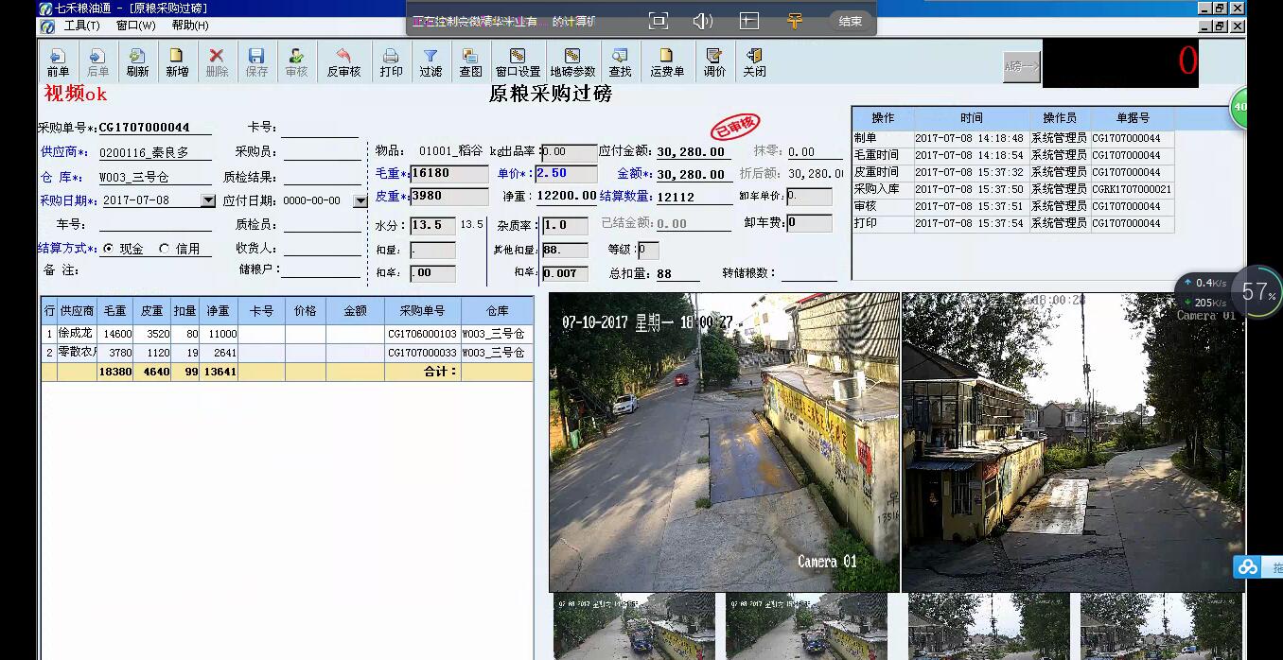Open the 过滤 filter tool
The width and height of the screenshot is (1283, 660).
click(x=431, y=62)
